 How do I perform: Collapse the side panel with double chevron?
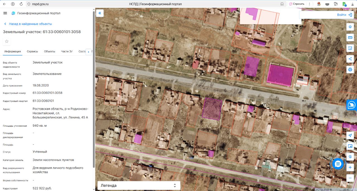click(100, 13)
